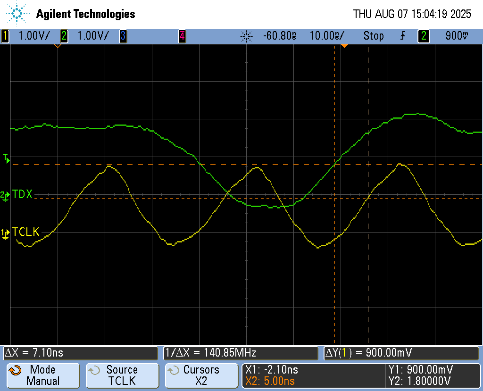
Task: Click the horizontal delay starburst icon
Action: tap(246, 36)
